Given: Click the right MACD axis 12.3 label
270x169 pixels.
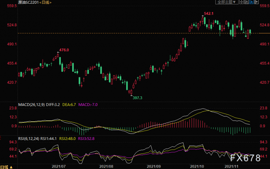Looking at the screenshot, I should [x=264, y=117].
